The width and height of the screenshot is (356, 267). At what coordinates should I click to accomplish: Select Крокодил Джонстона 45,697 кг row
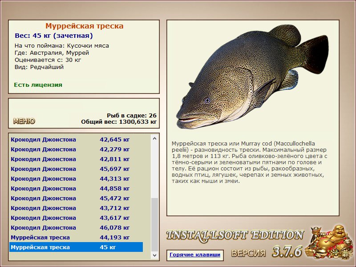(76, 169)
